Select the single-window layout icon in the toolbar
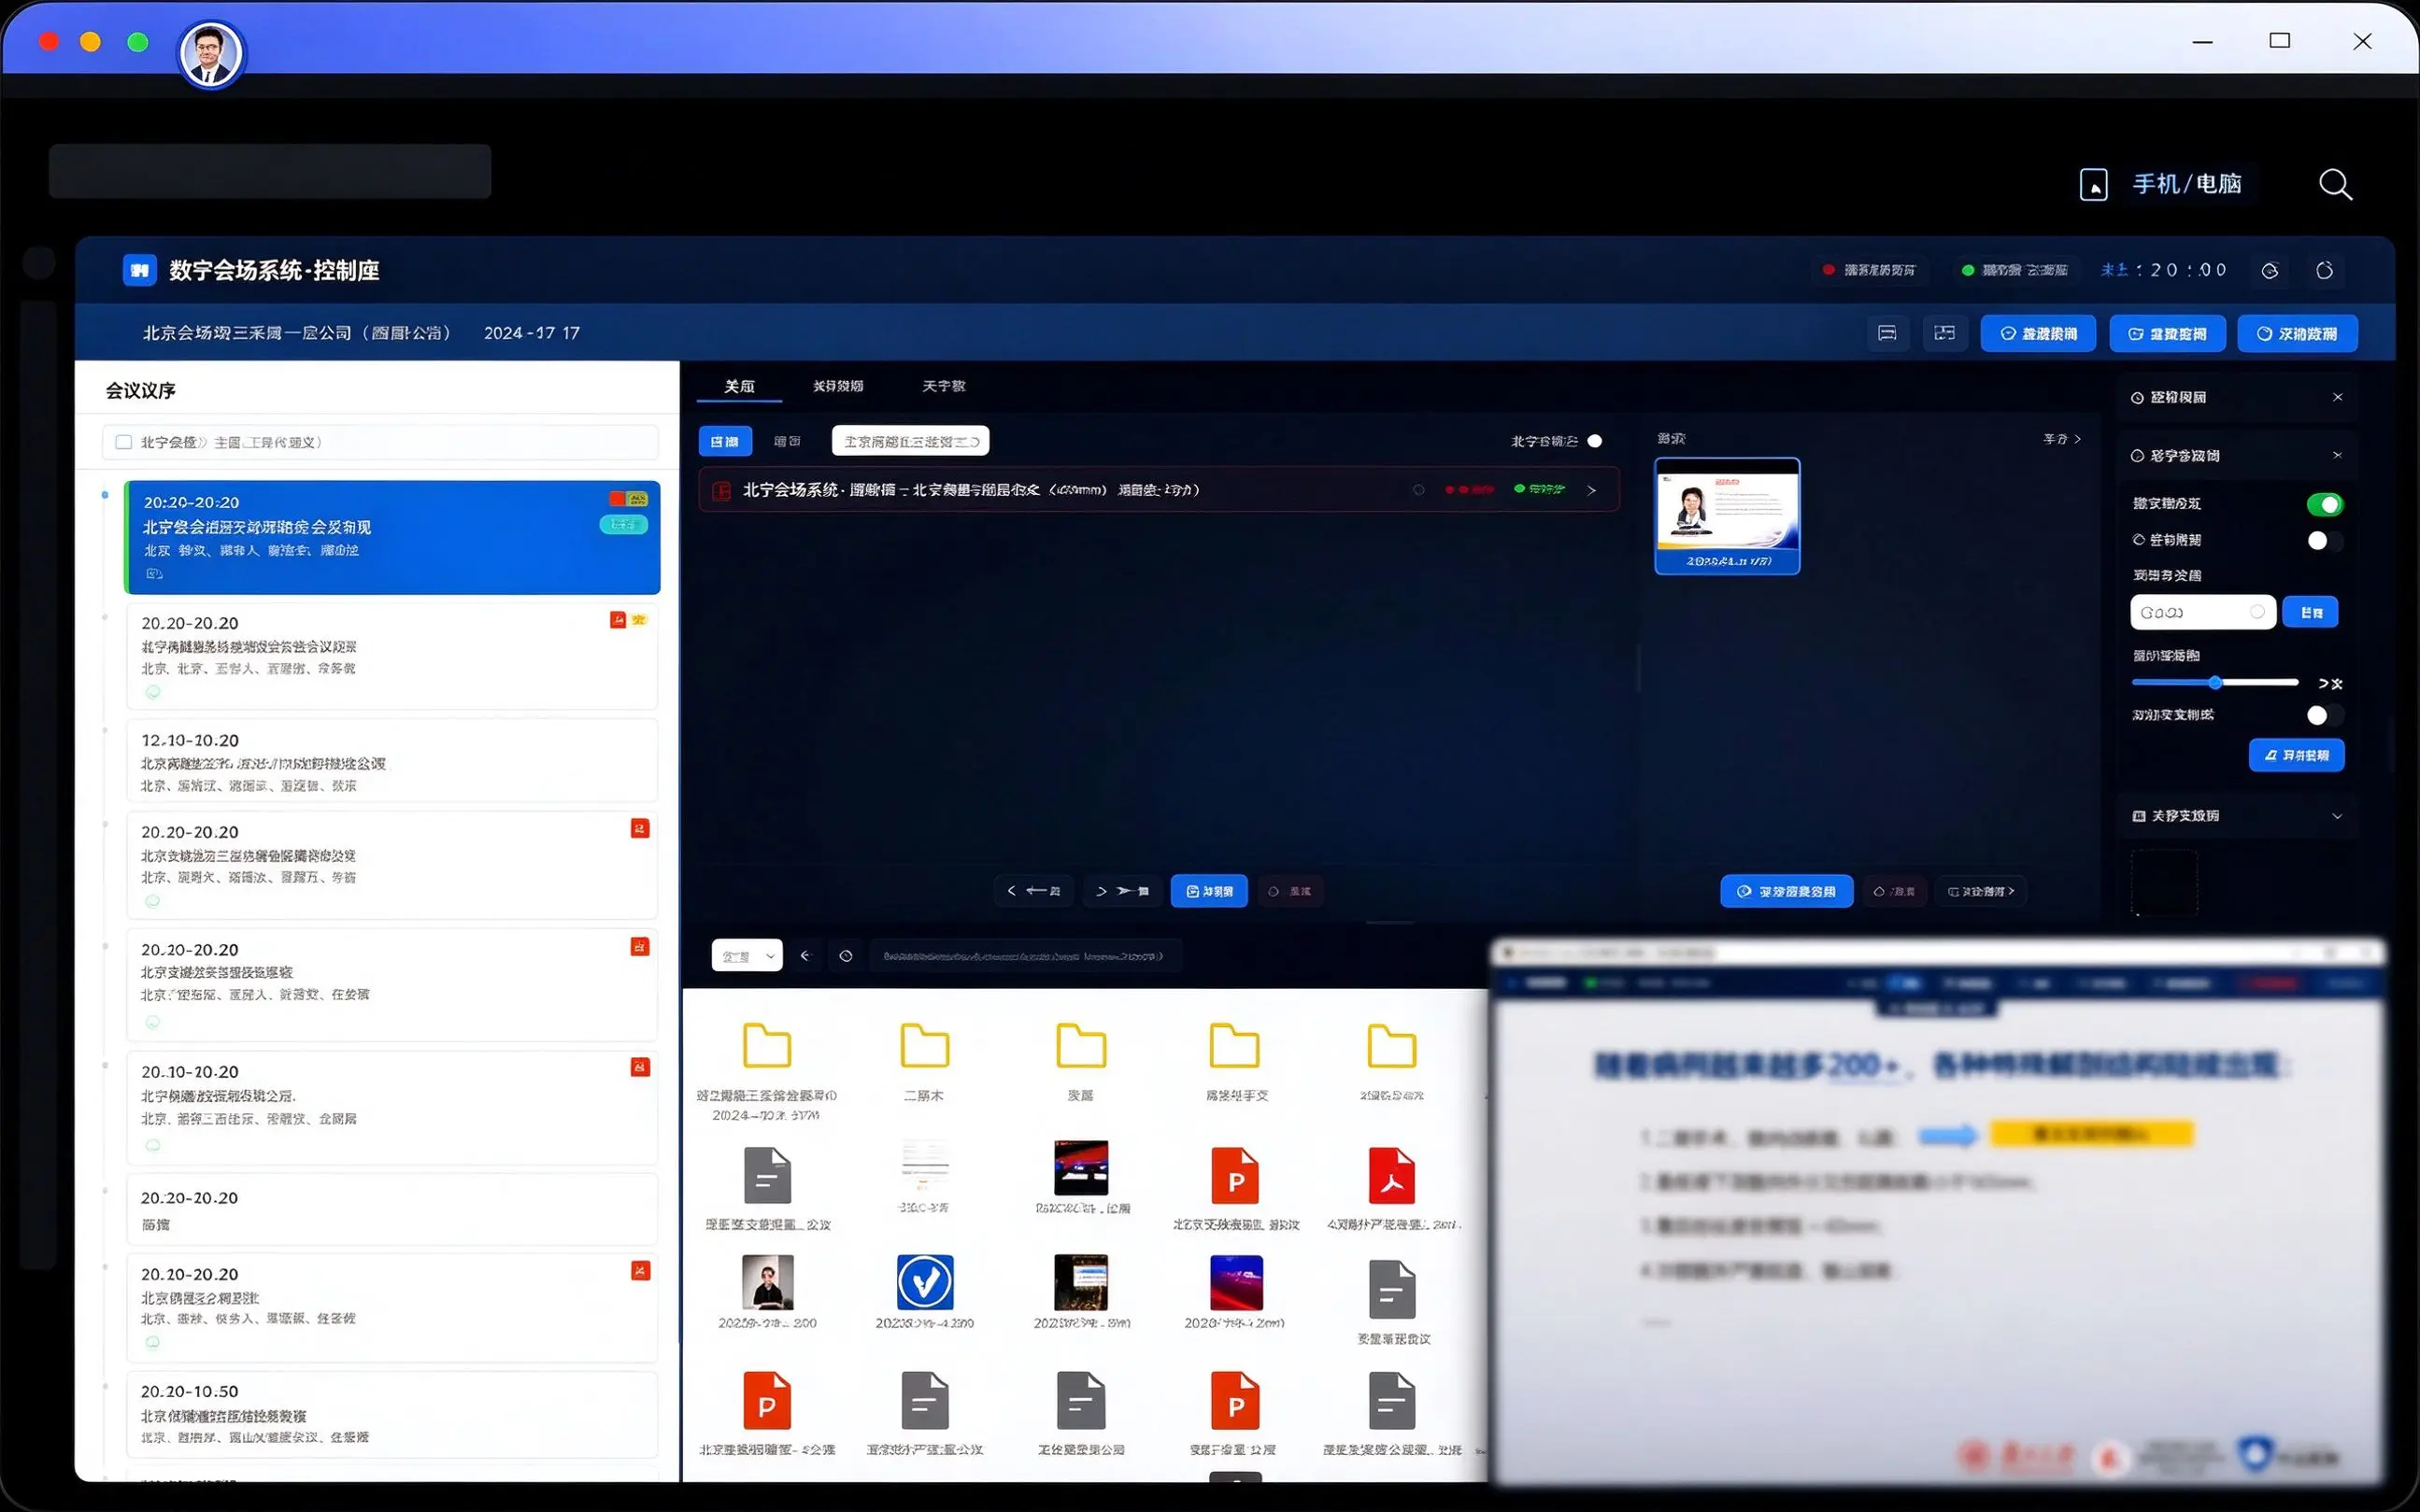 tap(1886, 333)
